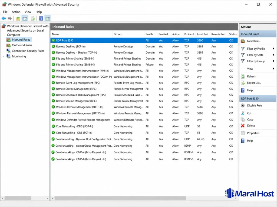Click the Filter by Group funnel icon

point(243,61)
